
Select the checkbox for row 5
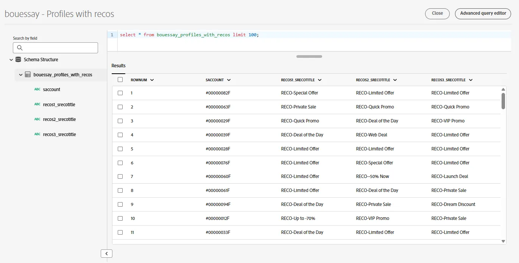120,149
